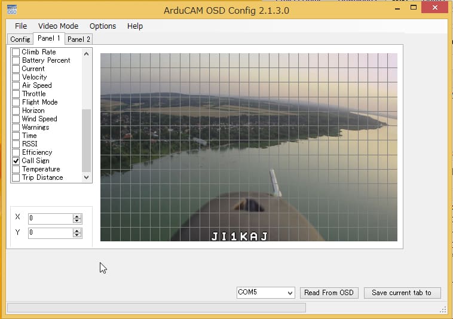This screenshot has height=319, width=453.
Task: Enable the Battery Percent checkbox
Action: [x=16, y=60]
